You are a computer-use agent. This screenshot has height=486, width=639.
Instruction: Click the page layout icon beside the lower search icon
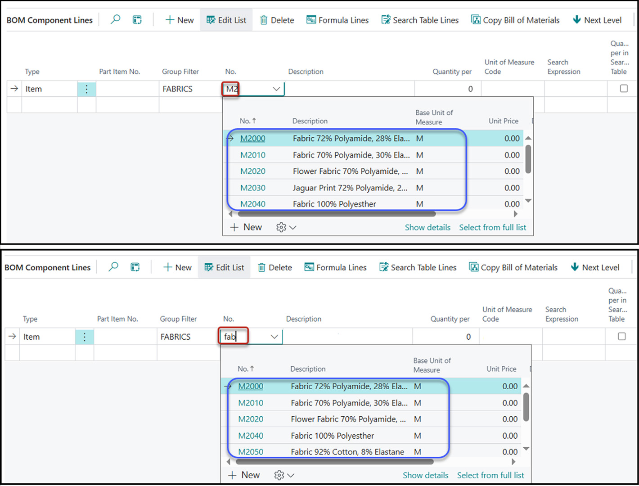click(135, 267)
